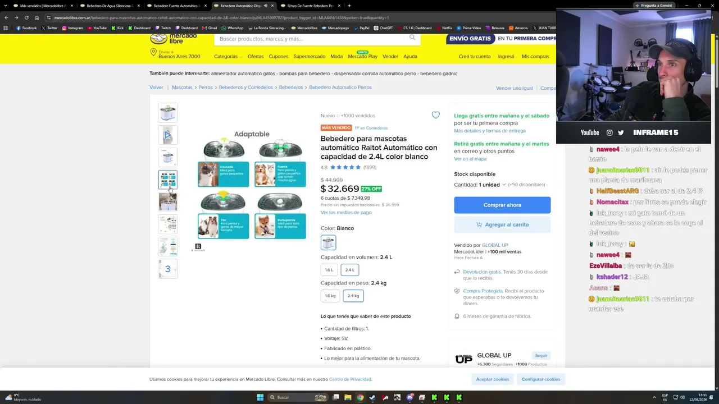Open the GLOBAL UP seller link
719x404 pixels.
495,245
